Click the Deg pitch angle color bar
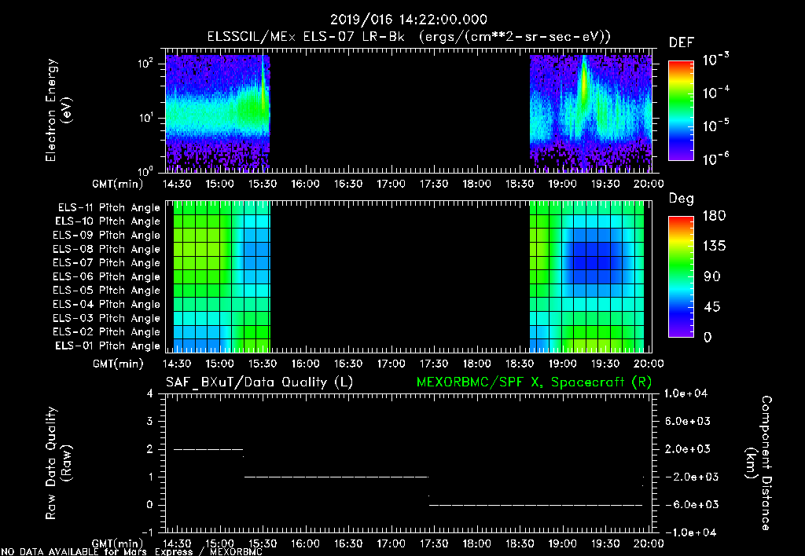The width and height of the screenshot is (805, 556). pyautogui.click(x=681, y=276)
